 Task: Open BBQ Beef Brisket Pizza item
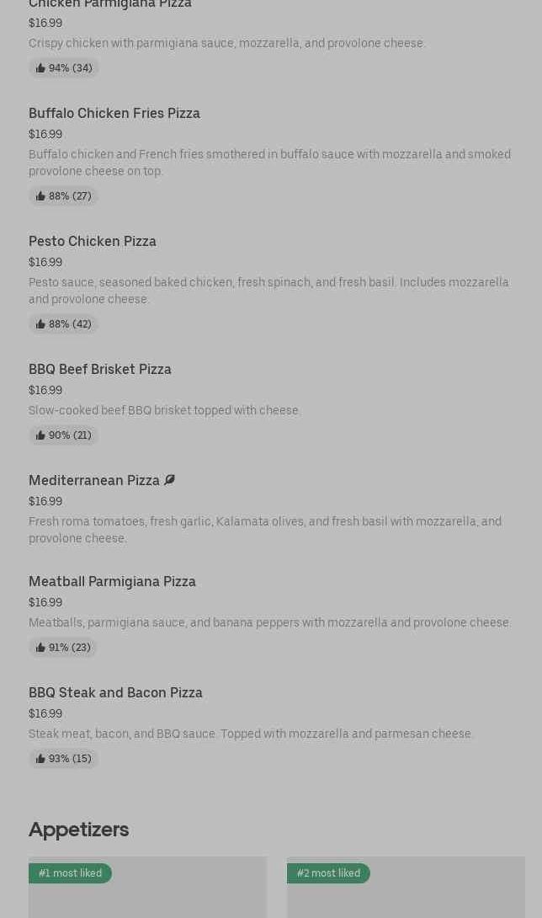[x=100, y=369]
